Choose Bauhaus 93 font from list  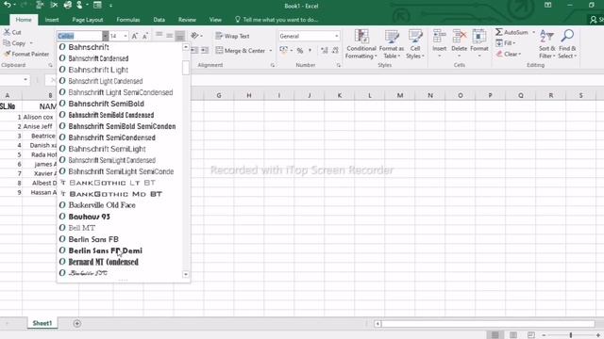tap(120, 217)
